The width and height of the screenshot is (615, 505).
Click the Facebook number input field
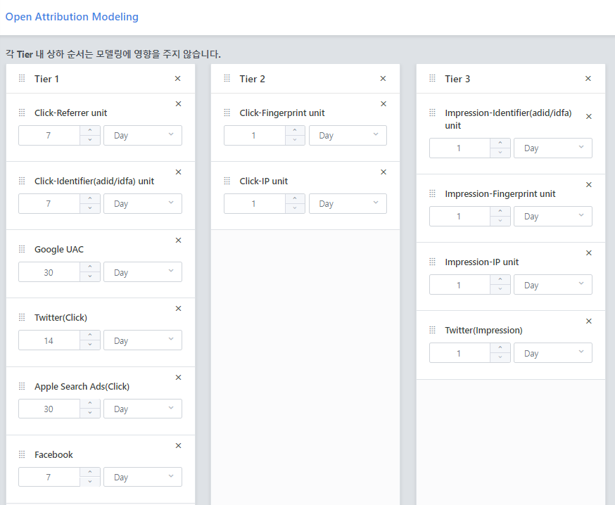tap(49, 477)
